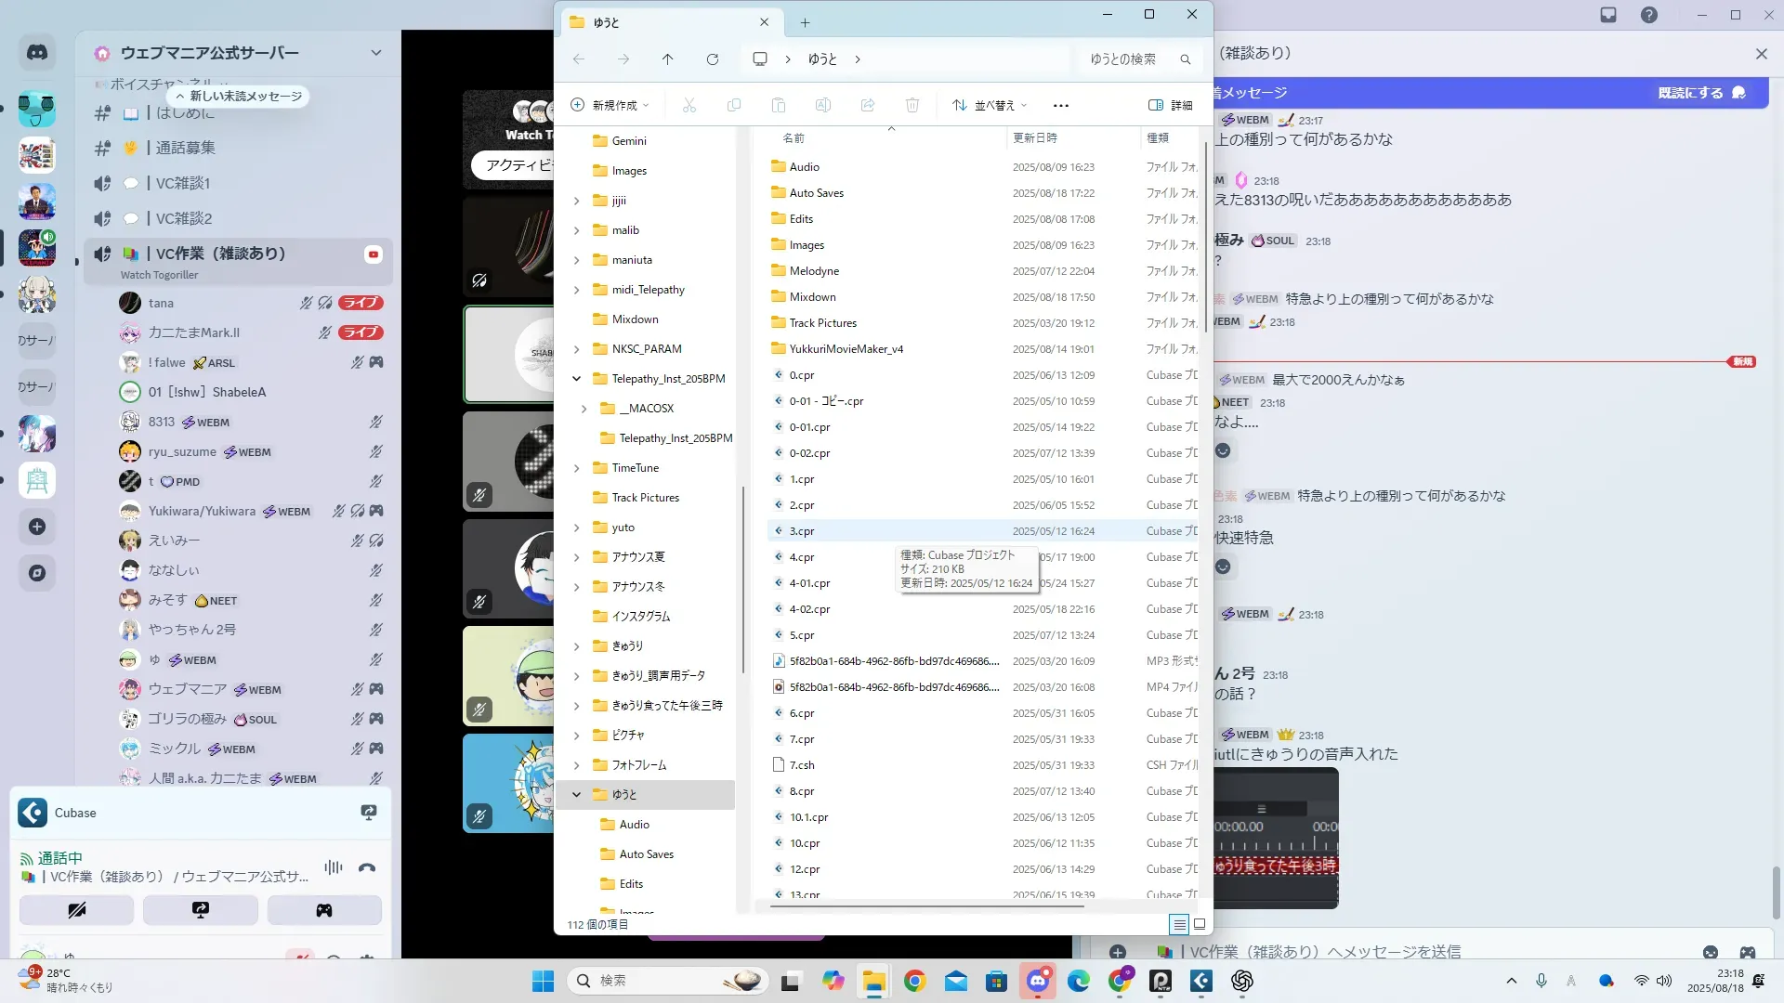Disconnect from the voice call
The width and height of the screenshot is (1784, 1003).
pos(367,867)
